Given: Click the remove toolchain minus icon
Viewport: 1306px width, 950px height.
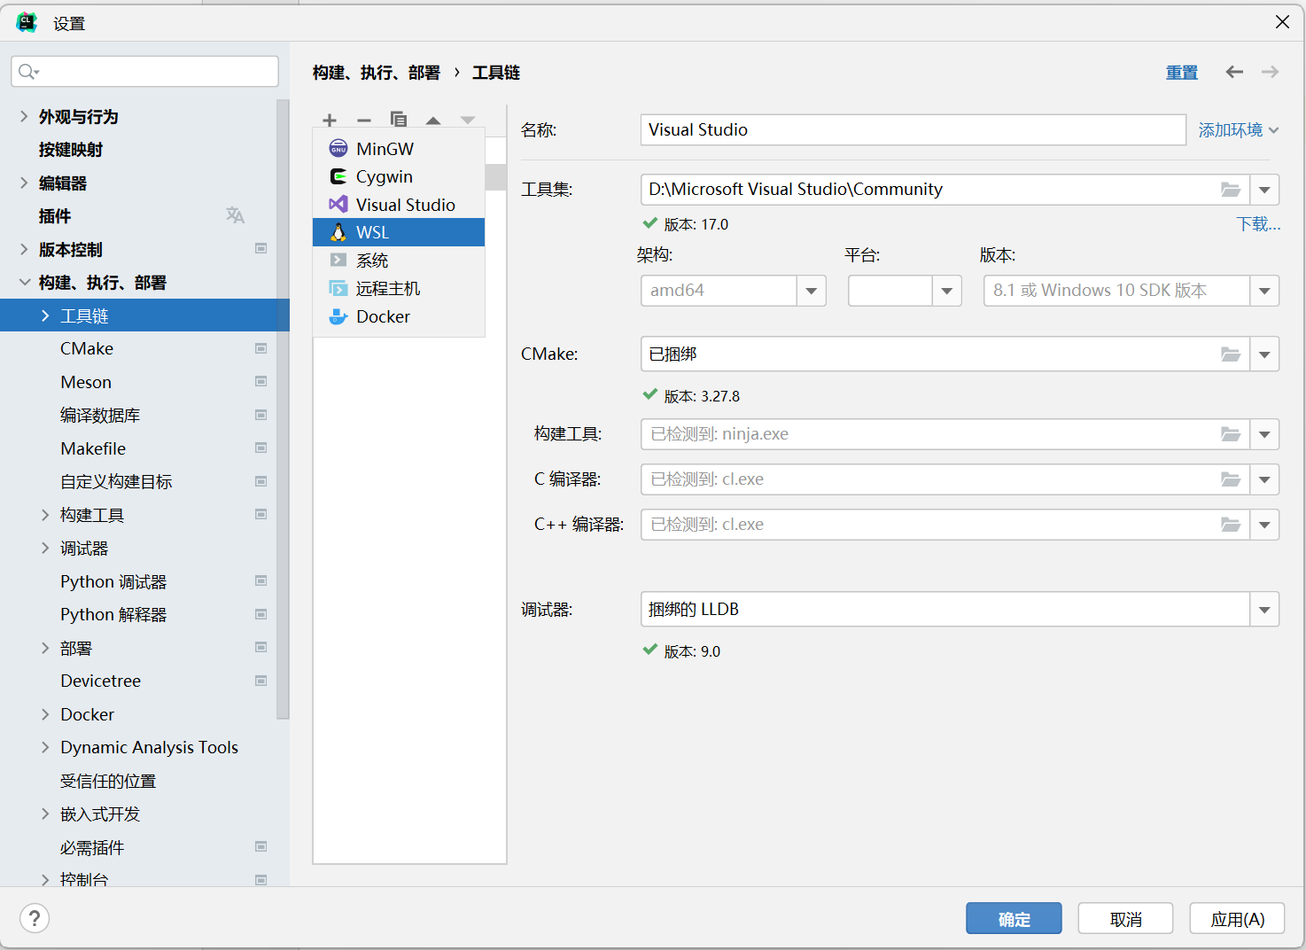Looking at the screenshot, I should click(364, 120).
